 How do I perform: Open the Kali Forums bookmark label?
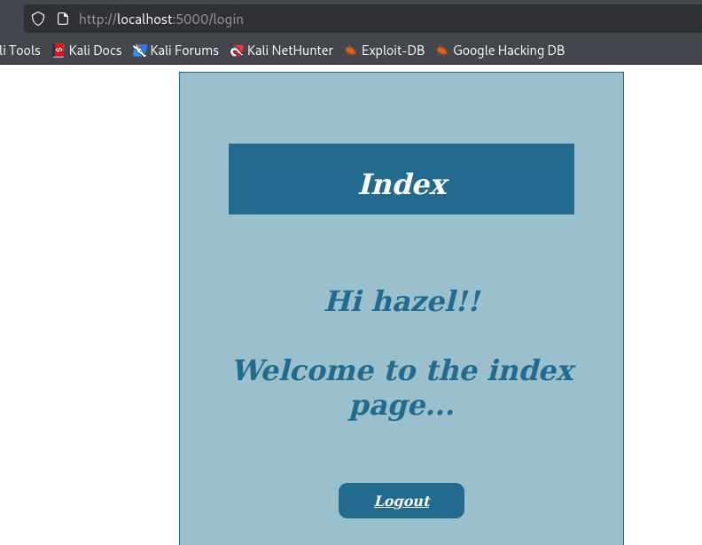click(184, 51)
